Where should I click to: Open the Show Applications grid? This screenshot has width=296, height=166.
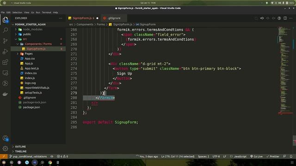[292, 162]
